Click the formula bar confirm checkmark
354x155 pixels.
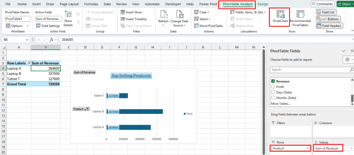tap(45, 40)
